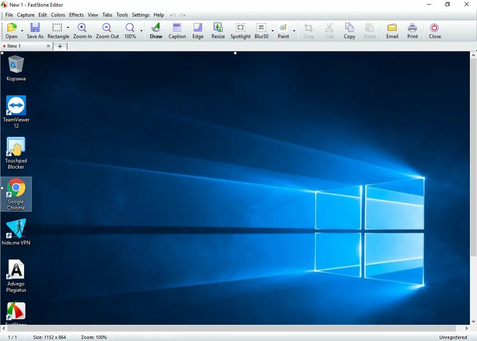
Task: Open the File menu
Action: click(x=9, y=15)
